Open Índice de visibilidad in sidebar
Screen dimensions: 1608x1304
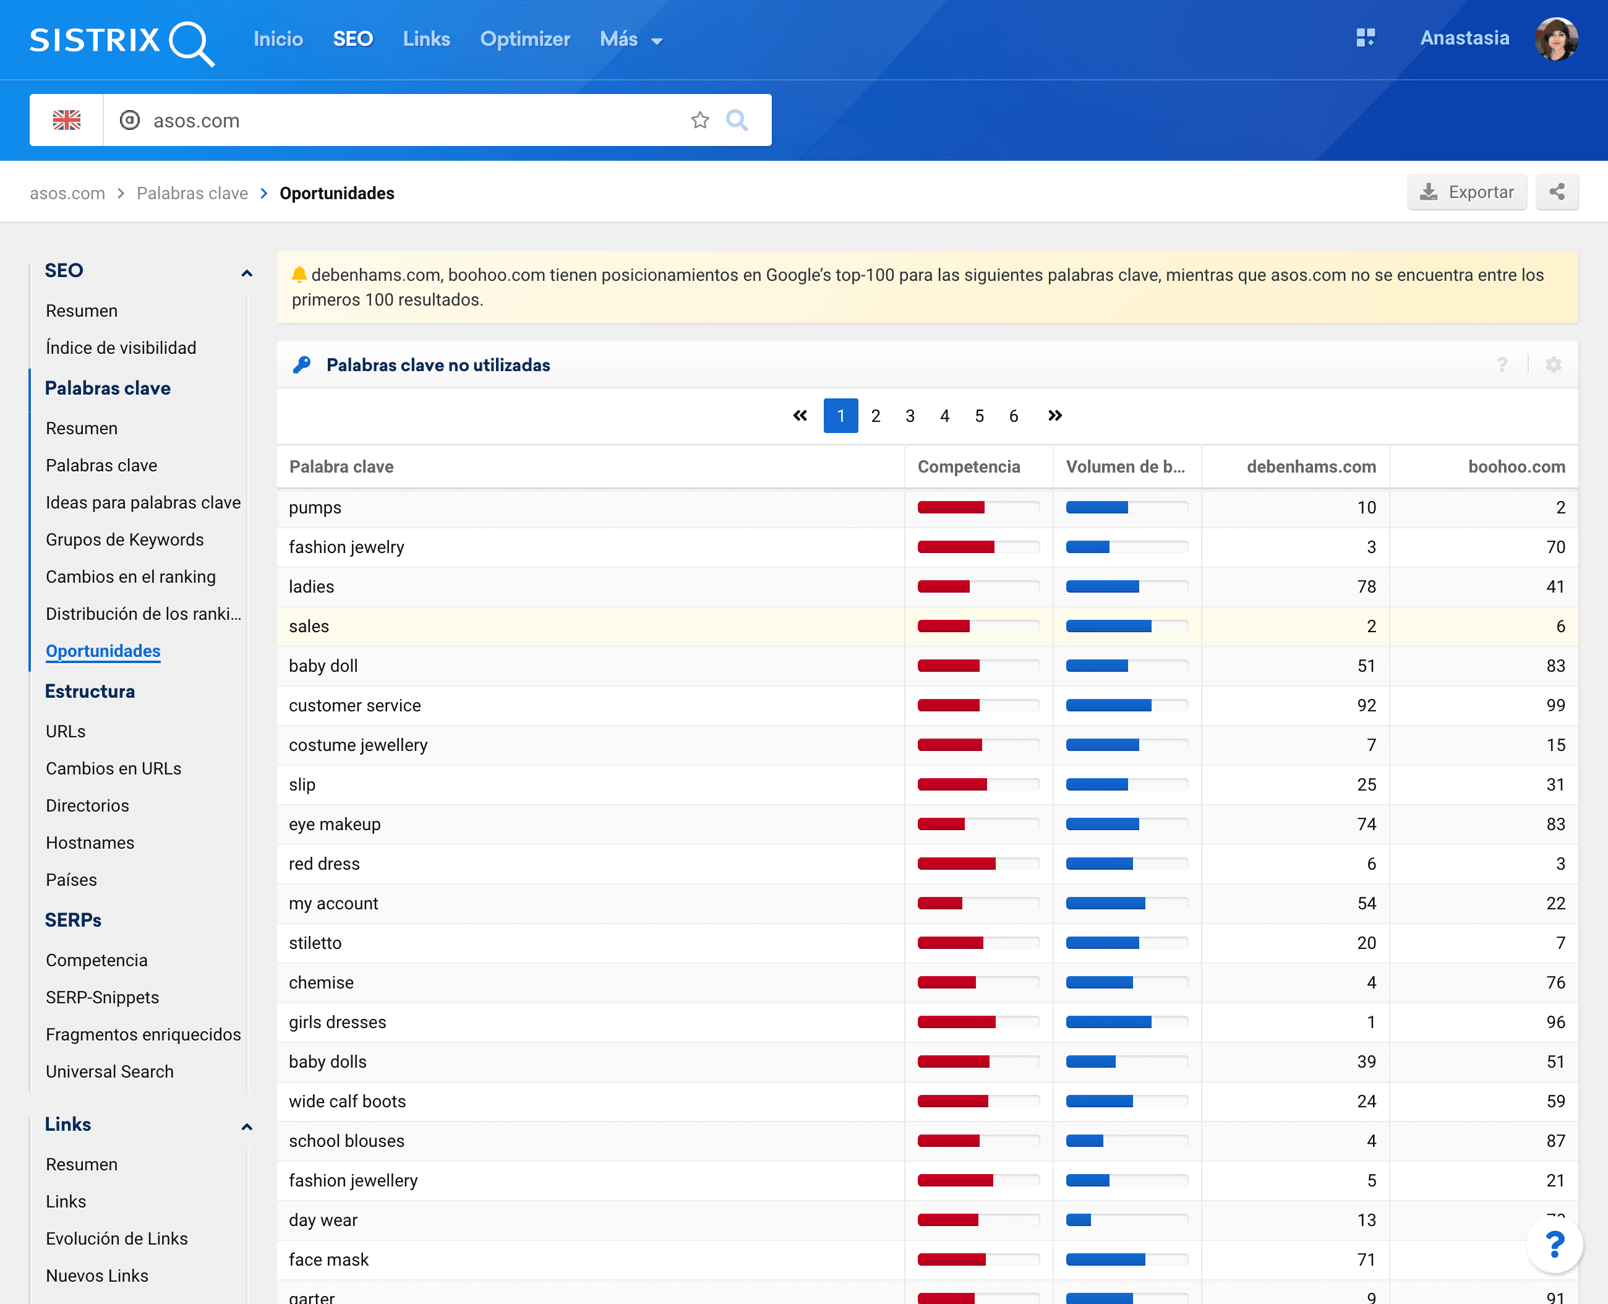click(x=121, y=348)
